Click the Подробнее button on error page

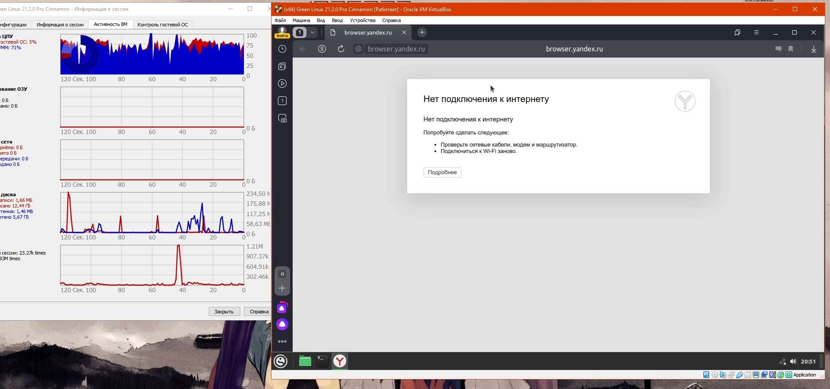pyautogui.click(x=442, y=172)
